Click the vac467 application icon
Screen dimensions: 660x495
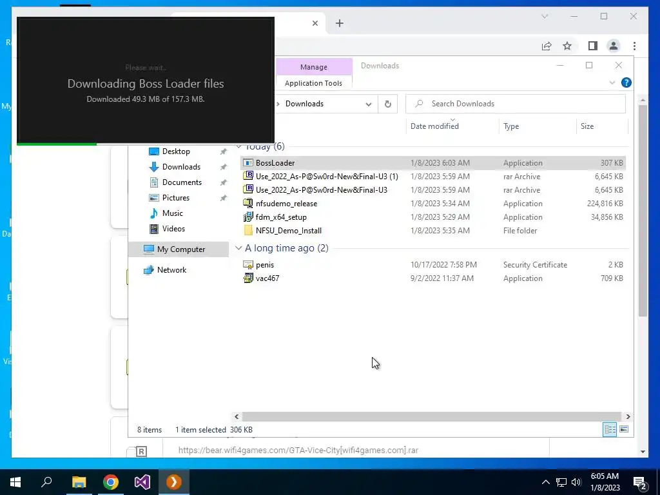coord(248,278)
